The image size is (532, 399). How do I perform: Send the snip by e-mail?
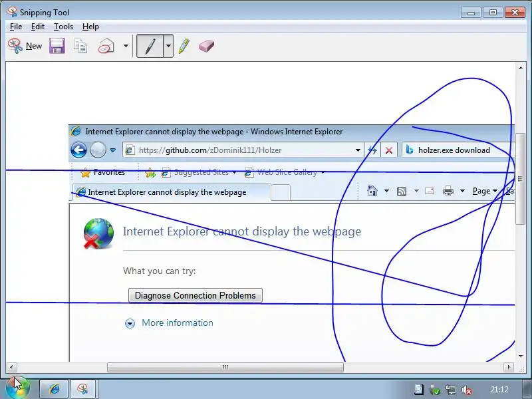(106, 46)
